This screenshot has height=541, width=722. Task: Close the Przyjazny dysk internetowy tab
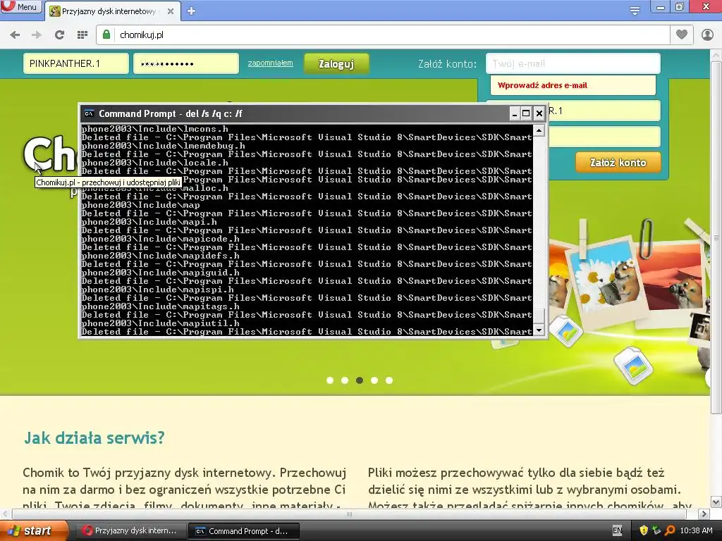tap(171, 11)
